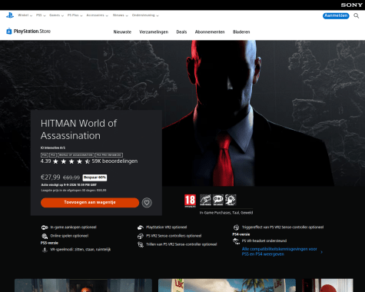This screenshot has height=292, width=365.
Task: Click chevron beside Alle compatibiliteitskennisgevingen link
Action: pos(322,252)
